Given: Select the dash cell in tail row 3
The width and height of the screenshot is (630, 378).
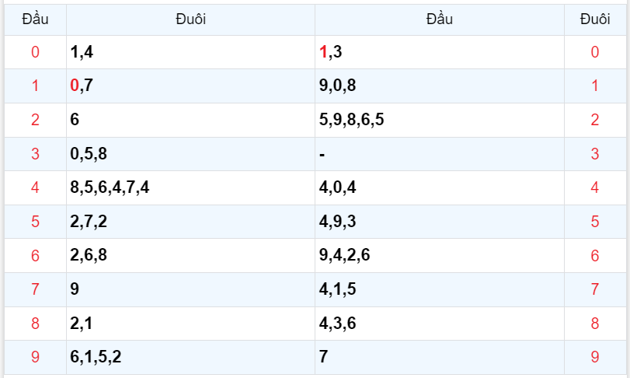Looking at the screenshot, I should click(322, 154).
